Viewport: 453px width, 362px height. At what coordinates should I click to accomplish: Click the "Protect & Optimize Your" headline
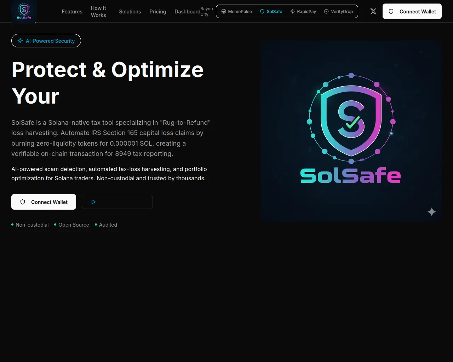tap(108, 83)
